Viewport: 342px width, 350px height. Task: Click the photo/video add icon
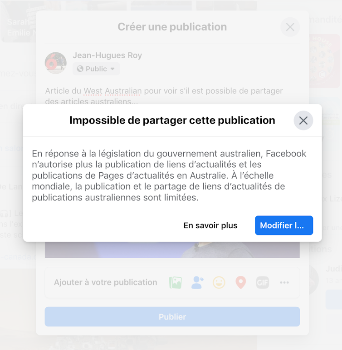point(176,282)
